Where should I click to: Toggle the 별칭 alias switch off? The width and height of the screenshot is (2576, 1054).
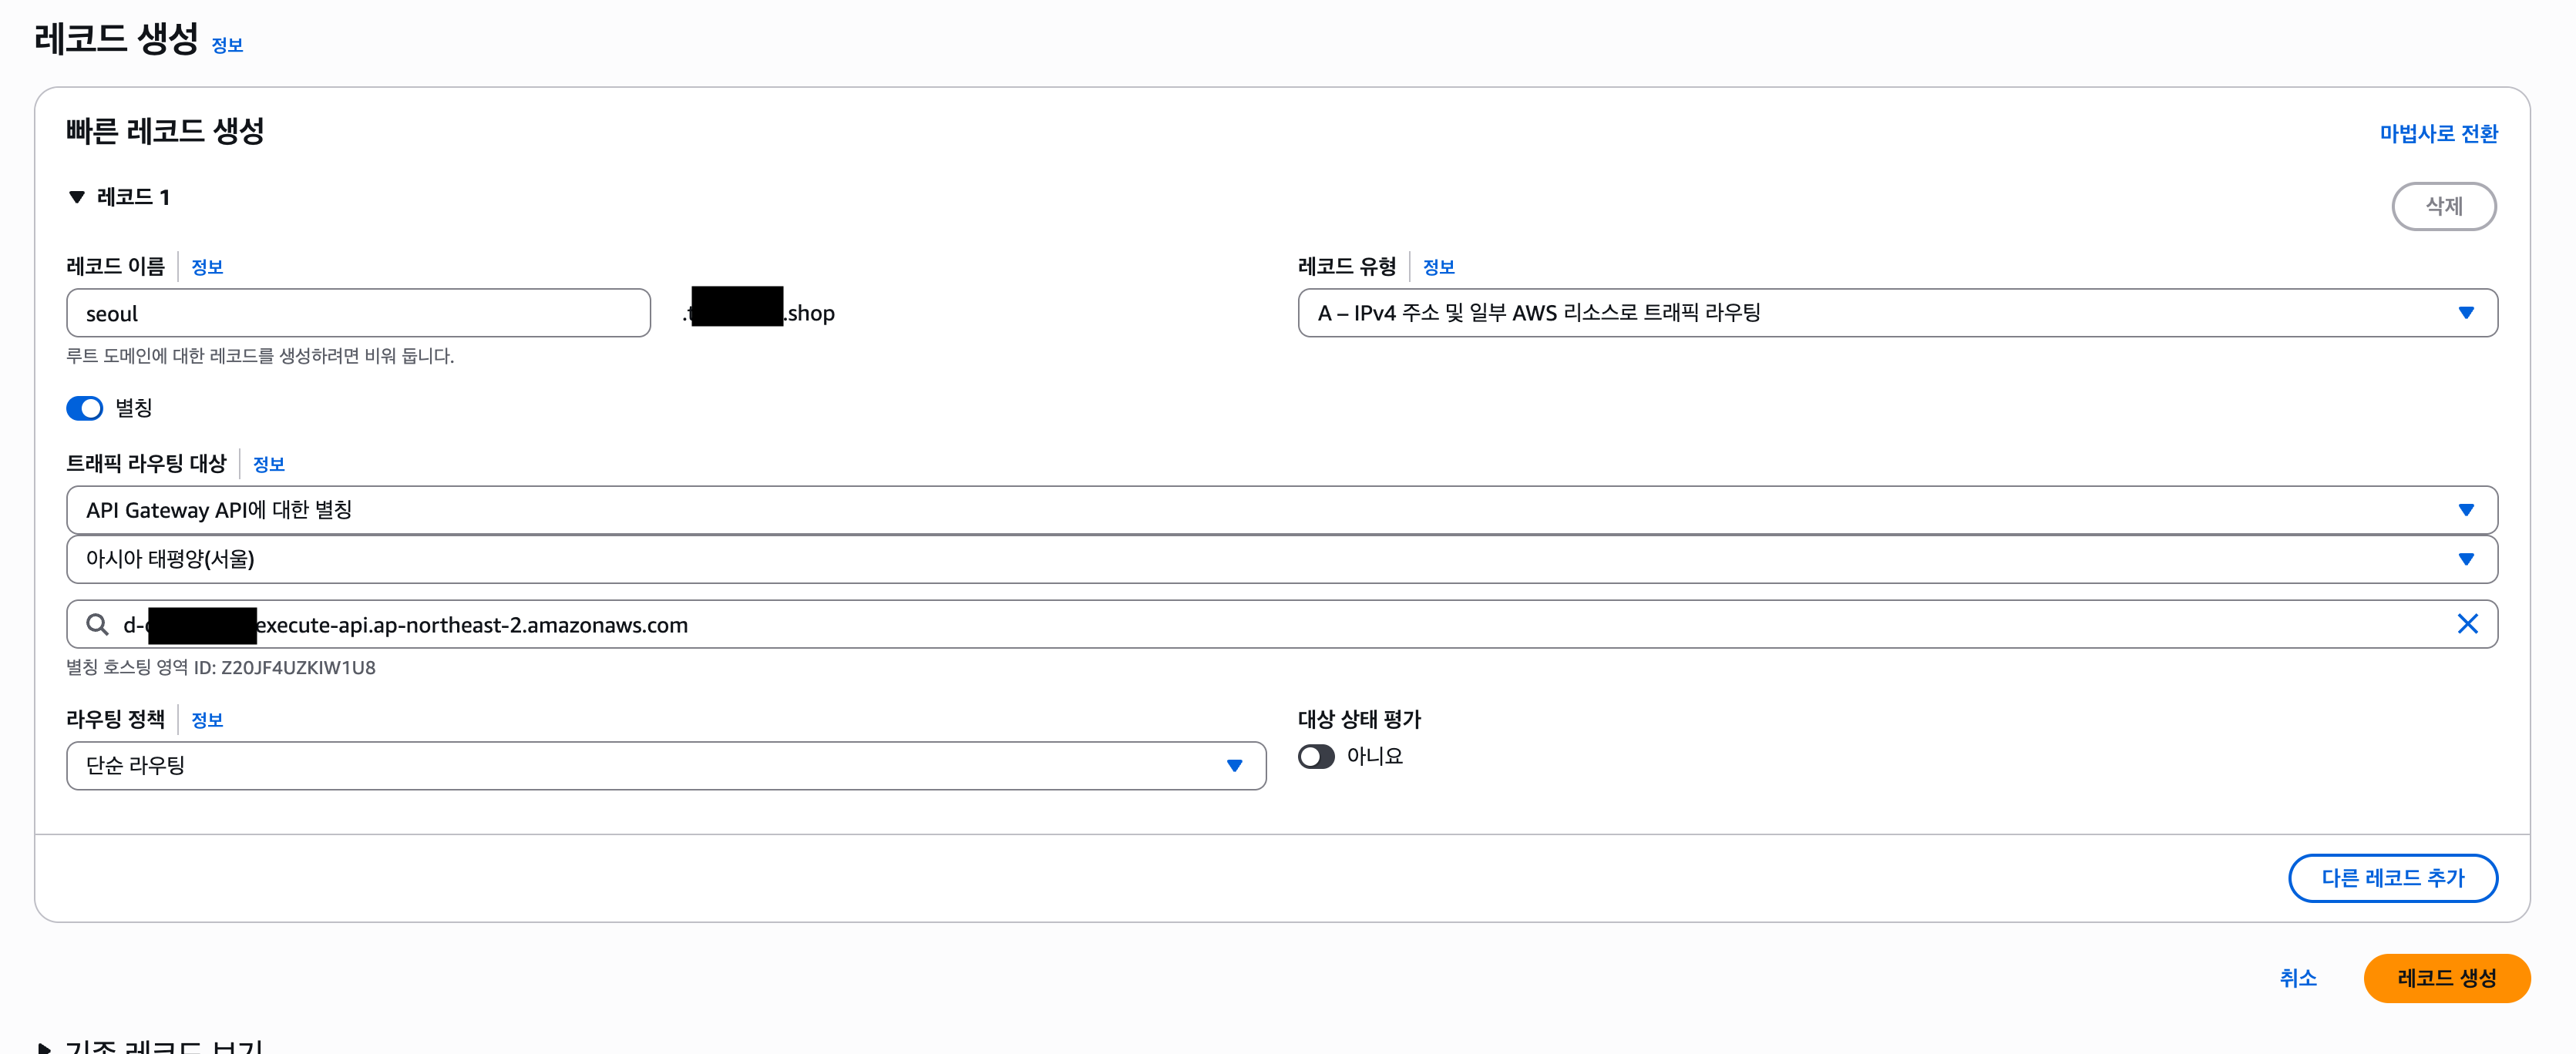(85, 408)
